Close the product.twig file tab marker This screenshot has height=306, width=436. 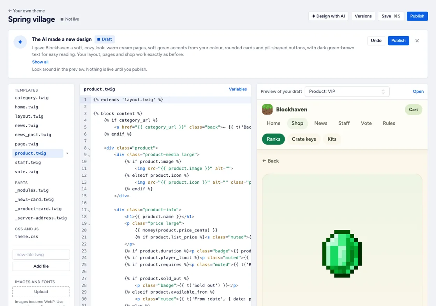67,153
